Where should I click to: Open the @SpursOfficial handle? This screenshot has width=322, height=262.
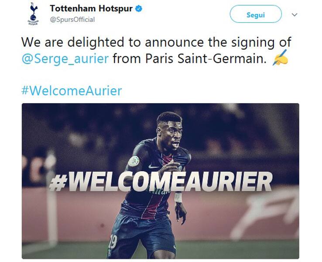click(x=72, y=20)
